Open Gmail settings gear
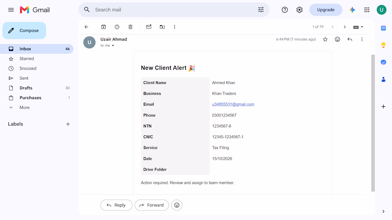 [299, 10]
